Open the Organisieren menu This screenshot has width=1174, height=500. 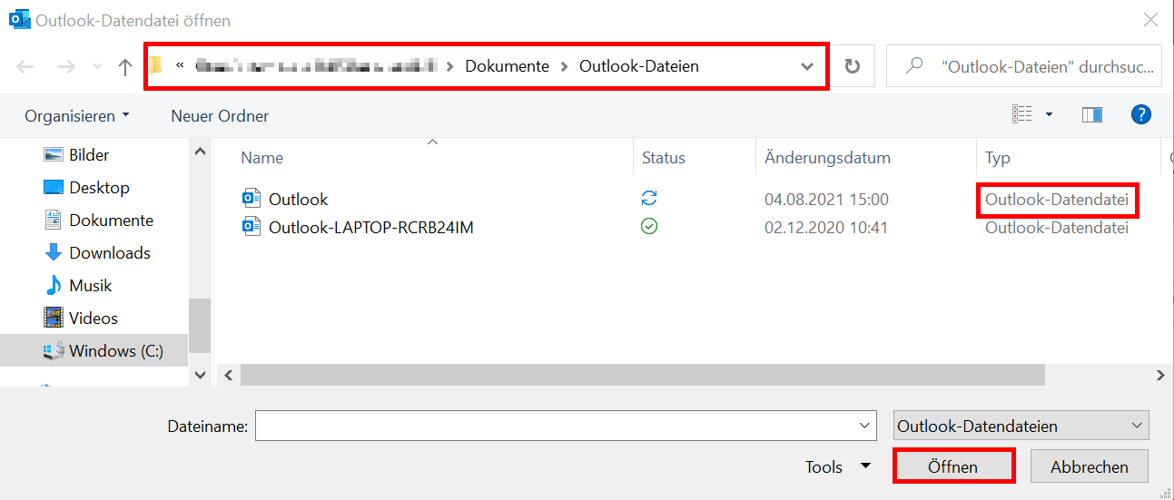pyautogui.click(x=77, y=116)
